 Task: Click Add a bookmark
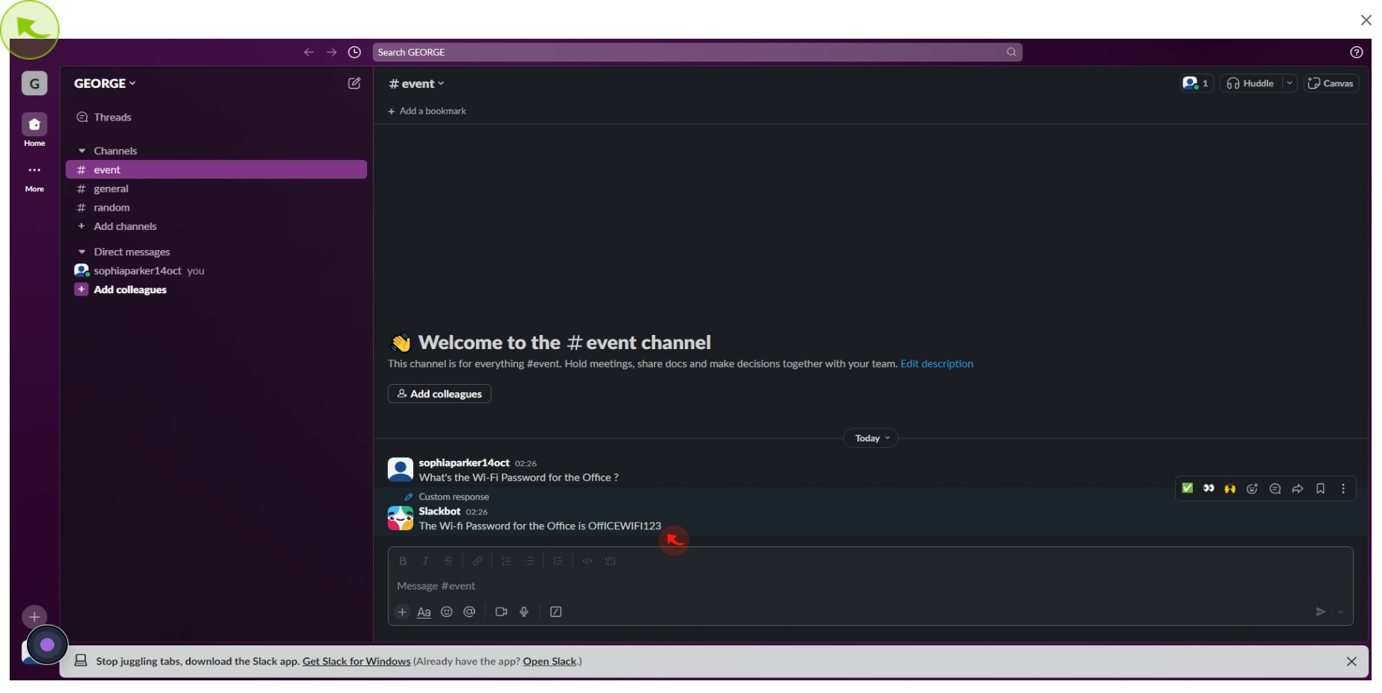(x=427, y=111)
